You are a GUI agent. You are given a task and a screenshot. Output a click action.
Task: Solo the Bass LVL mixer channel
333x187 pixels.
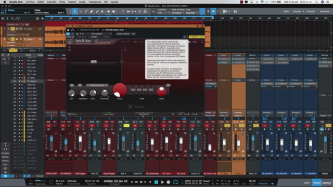[x=256, y=126]
